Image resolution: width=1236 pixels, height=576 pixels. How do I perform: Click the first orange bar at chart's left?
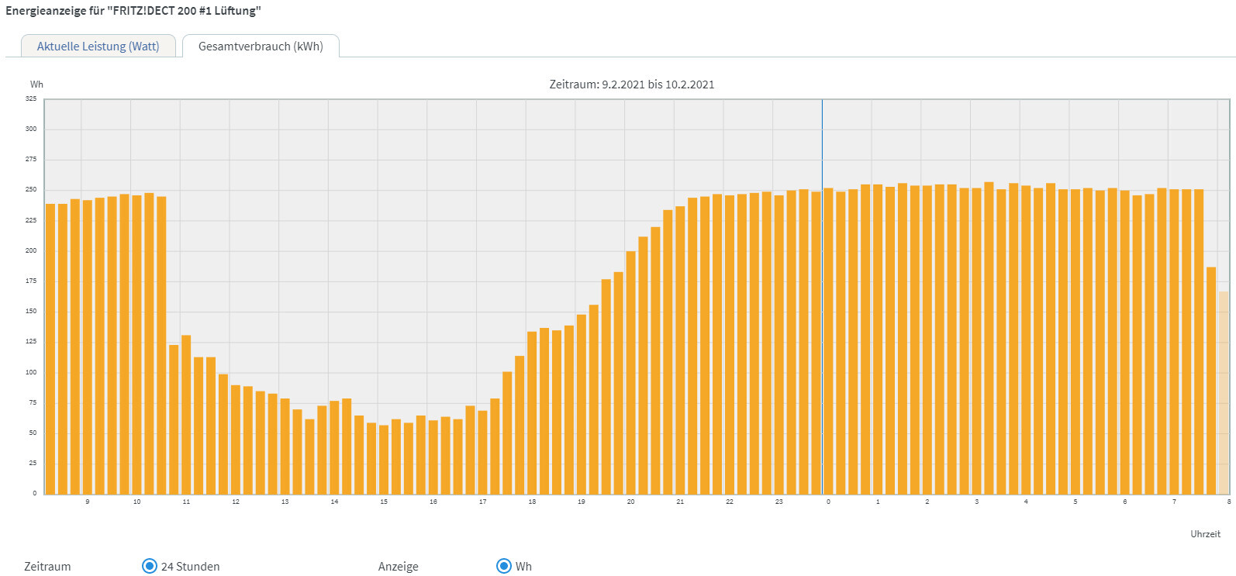(50, 349)
